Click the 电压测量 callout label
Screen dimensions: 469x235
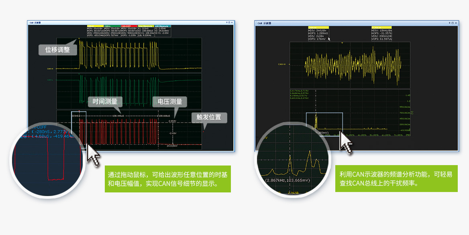click(170, 102)
